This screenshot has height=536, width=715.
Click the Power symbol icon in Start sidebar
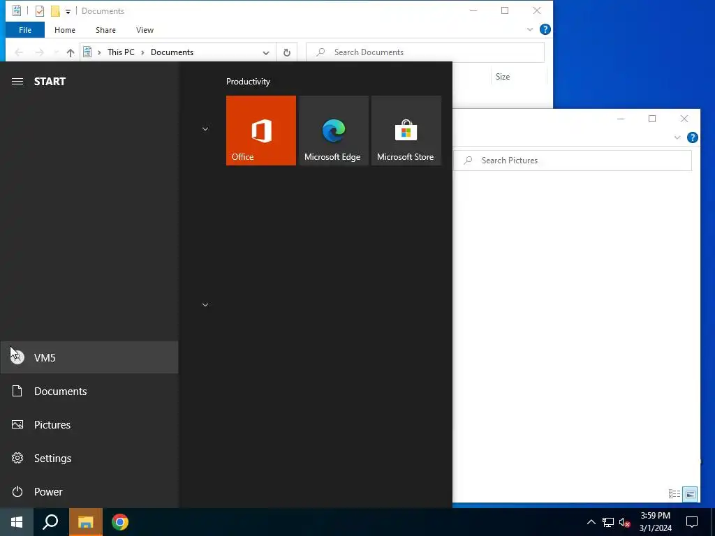tap(17, 491)
